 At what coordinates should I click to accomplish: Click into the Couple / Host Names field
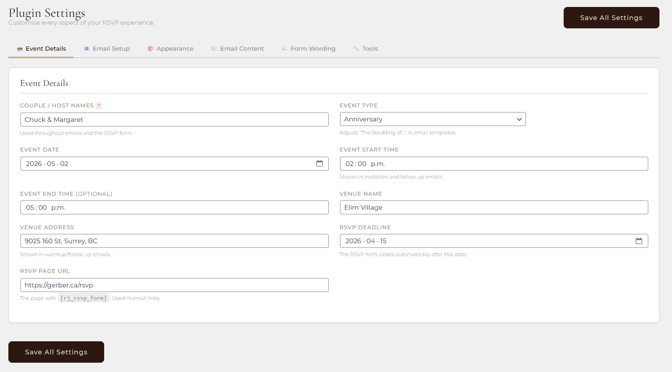click(174, 120)
